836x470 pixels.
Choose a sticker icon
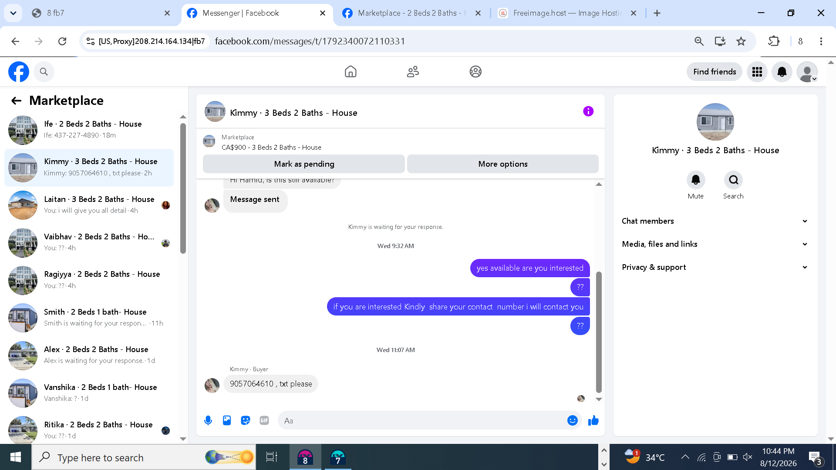246,420
